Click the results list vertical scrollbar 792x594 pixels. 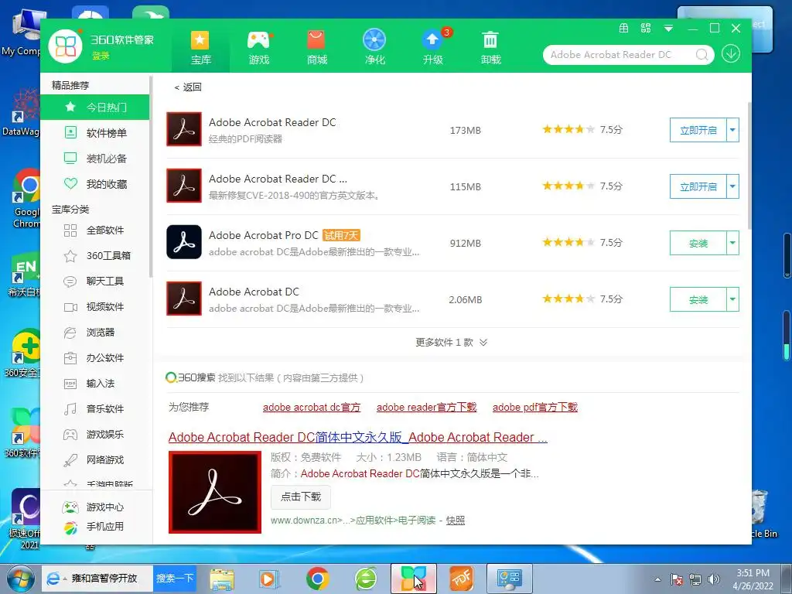(x=749, y=167)
